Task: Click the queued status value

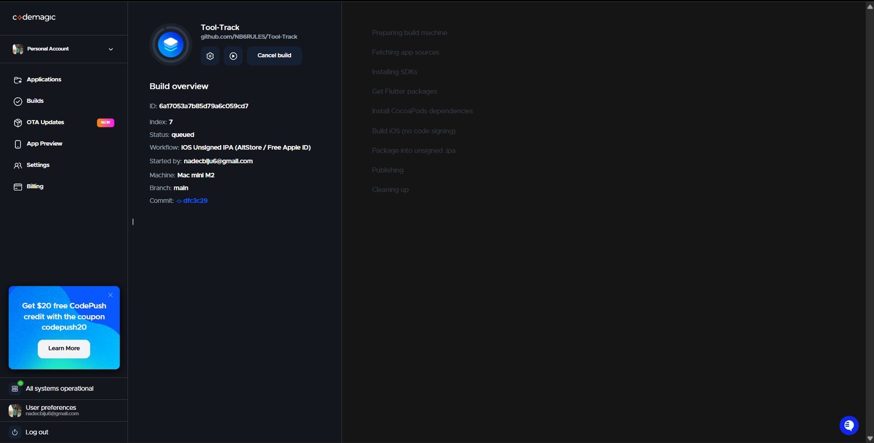Action: [x=183, y=135]
